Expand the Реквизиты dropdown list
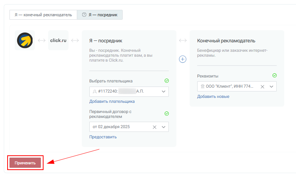 click(271, 87)
